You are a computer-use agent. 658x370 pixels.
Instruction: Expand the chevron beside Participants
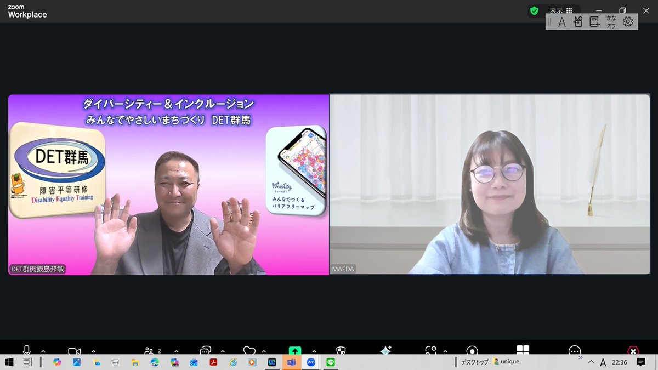pyautogui.click(x=176, y=351)
